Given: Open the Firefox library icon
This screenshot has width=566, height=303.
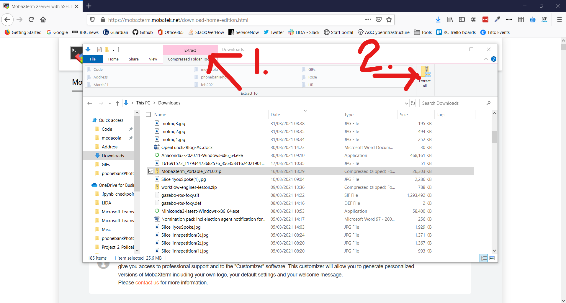Looking at the screenshot, I should tap(450, 20).
